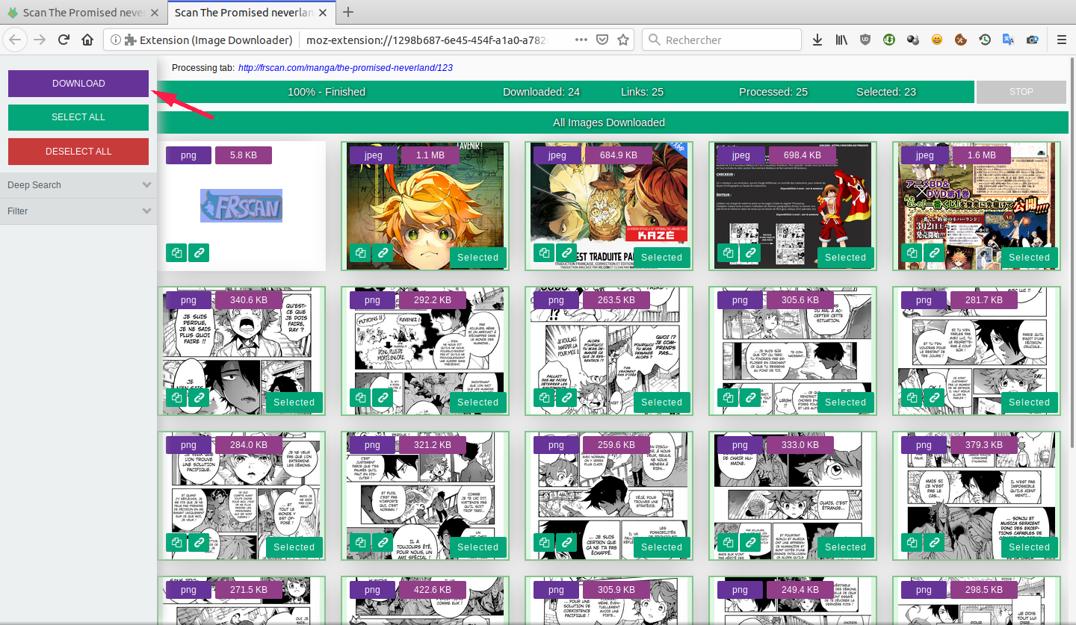Toggle Selected on the 292.2 KB image
The width and height of the screenshot is (1076, 625).
tap(478, 402)
